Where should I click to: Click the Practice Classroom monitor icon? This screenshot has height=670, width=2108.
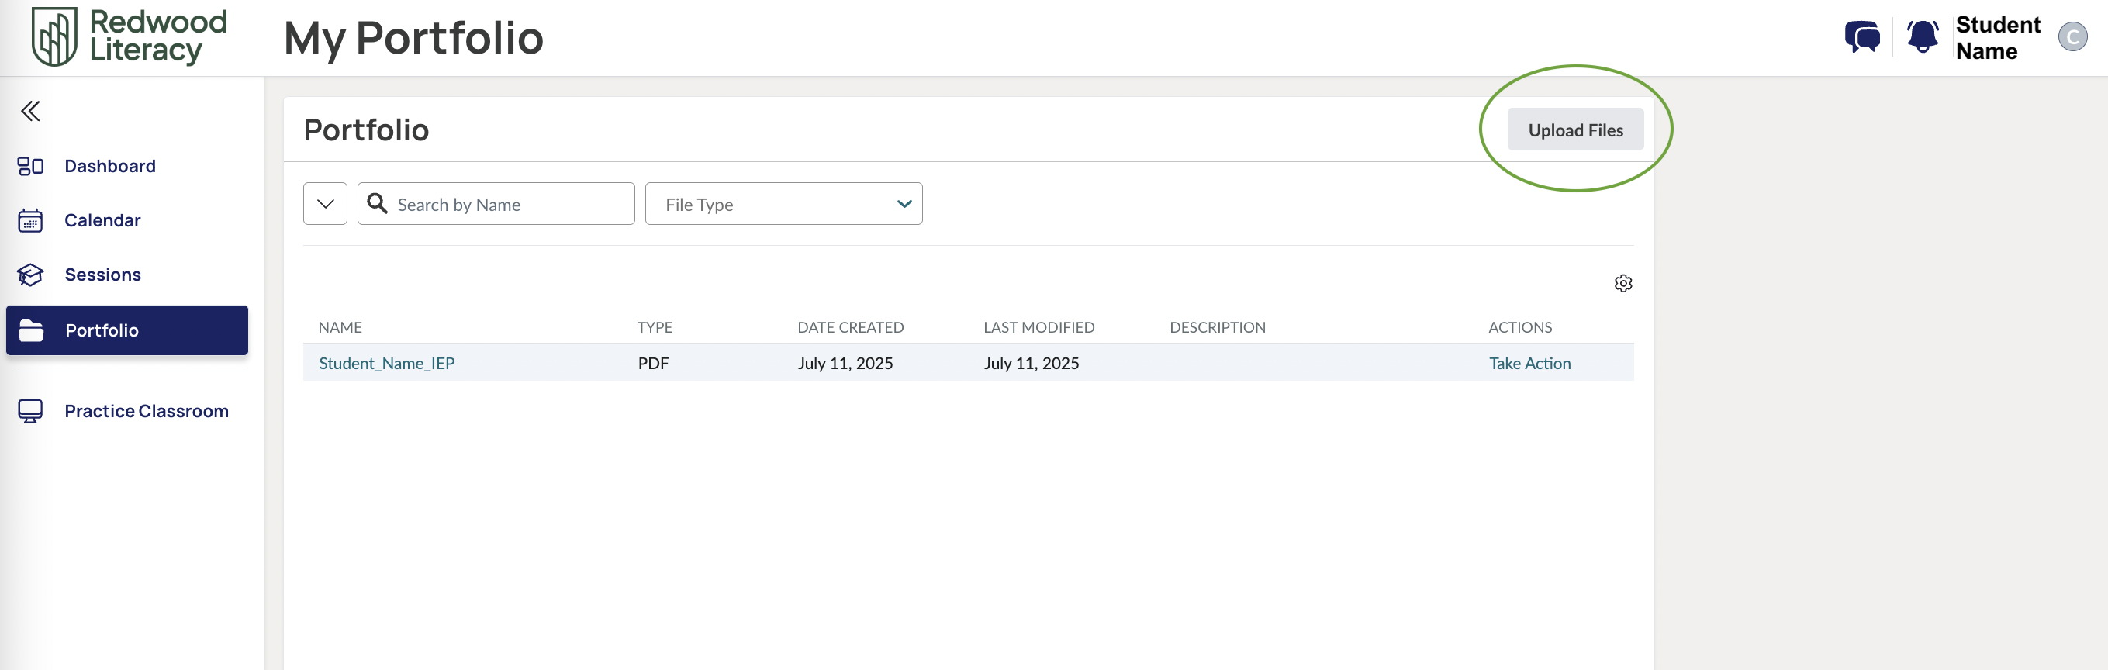pyautogui.click(x=30, y=411)
